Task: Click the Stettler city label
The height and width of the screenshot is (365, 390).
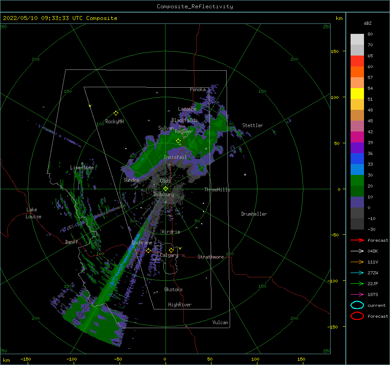Action: [x=253, y=125]
